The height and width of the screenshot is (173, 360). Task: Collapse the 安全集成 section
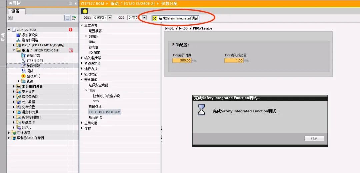(82, 80)
